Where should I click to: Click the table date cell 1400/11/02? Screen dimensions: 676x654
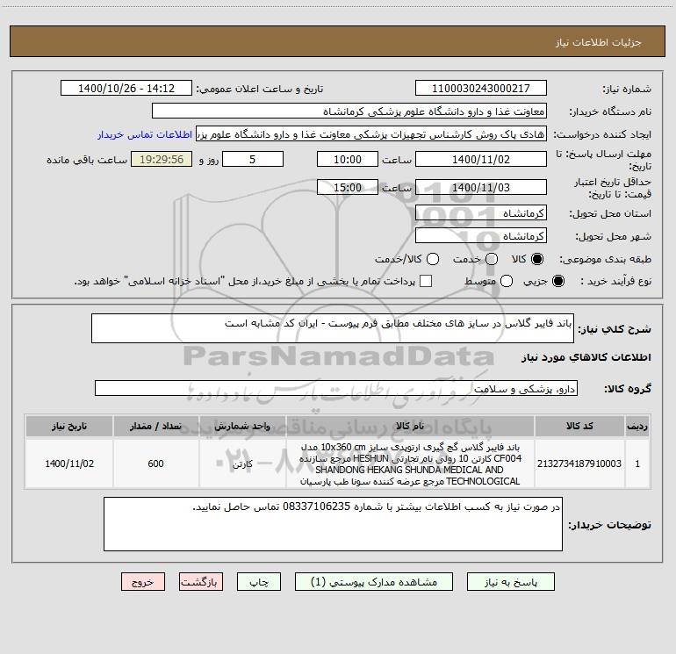coord(69,464)
